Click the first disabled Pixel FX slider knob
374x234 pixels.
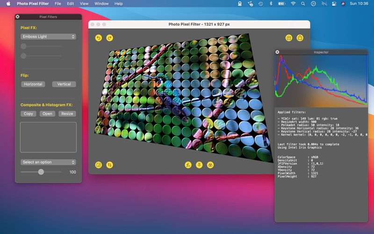click(x=23, y=46)
